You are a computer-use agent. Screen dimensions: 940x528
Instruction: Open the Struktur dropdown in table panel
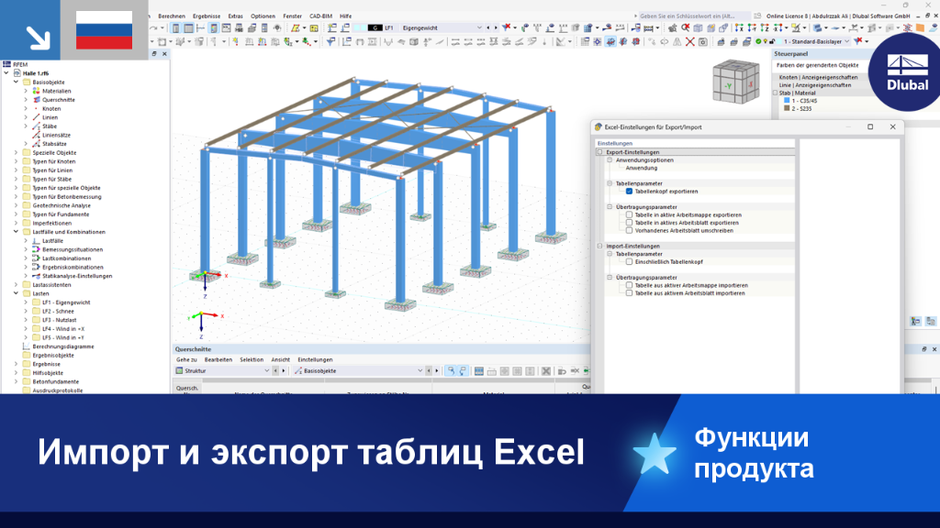click(x=267, y=371)
